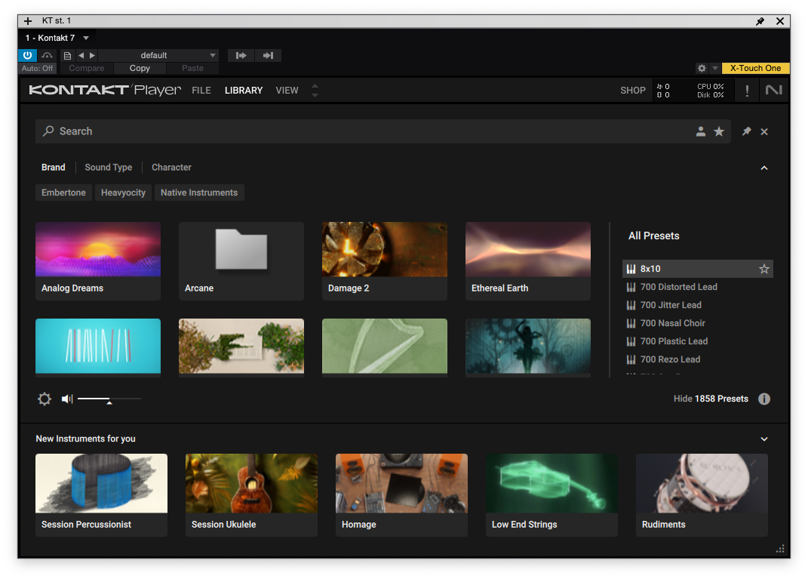Toggle favorites star filter in search bar
Viewport: 808px width, 579px height.
[719, 131]
